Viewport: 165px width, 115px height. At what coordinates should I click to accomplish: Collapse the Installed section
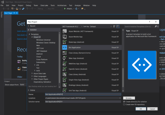pos(28,30)
